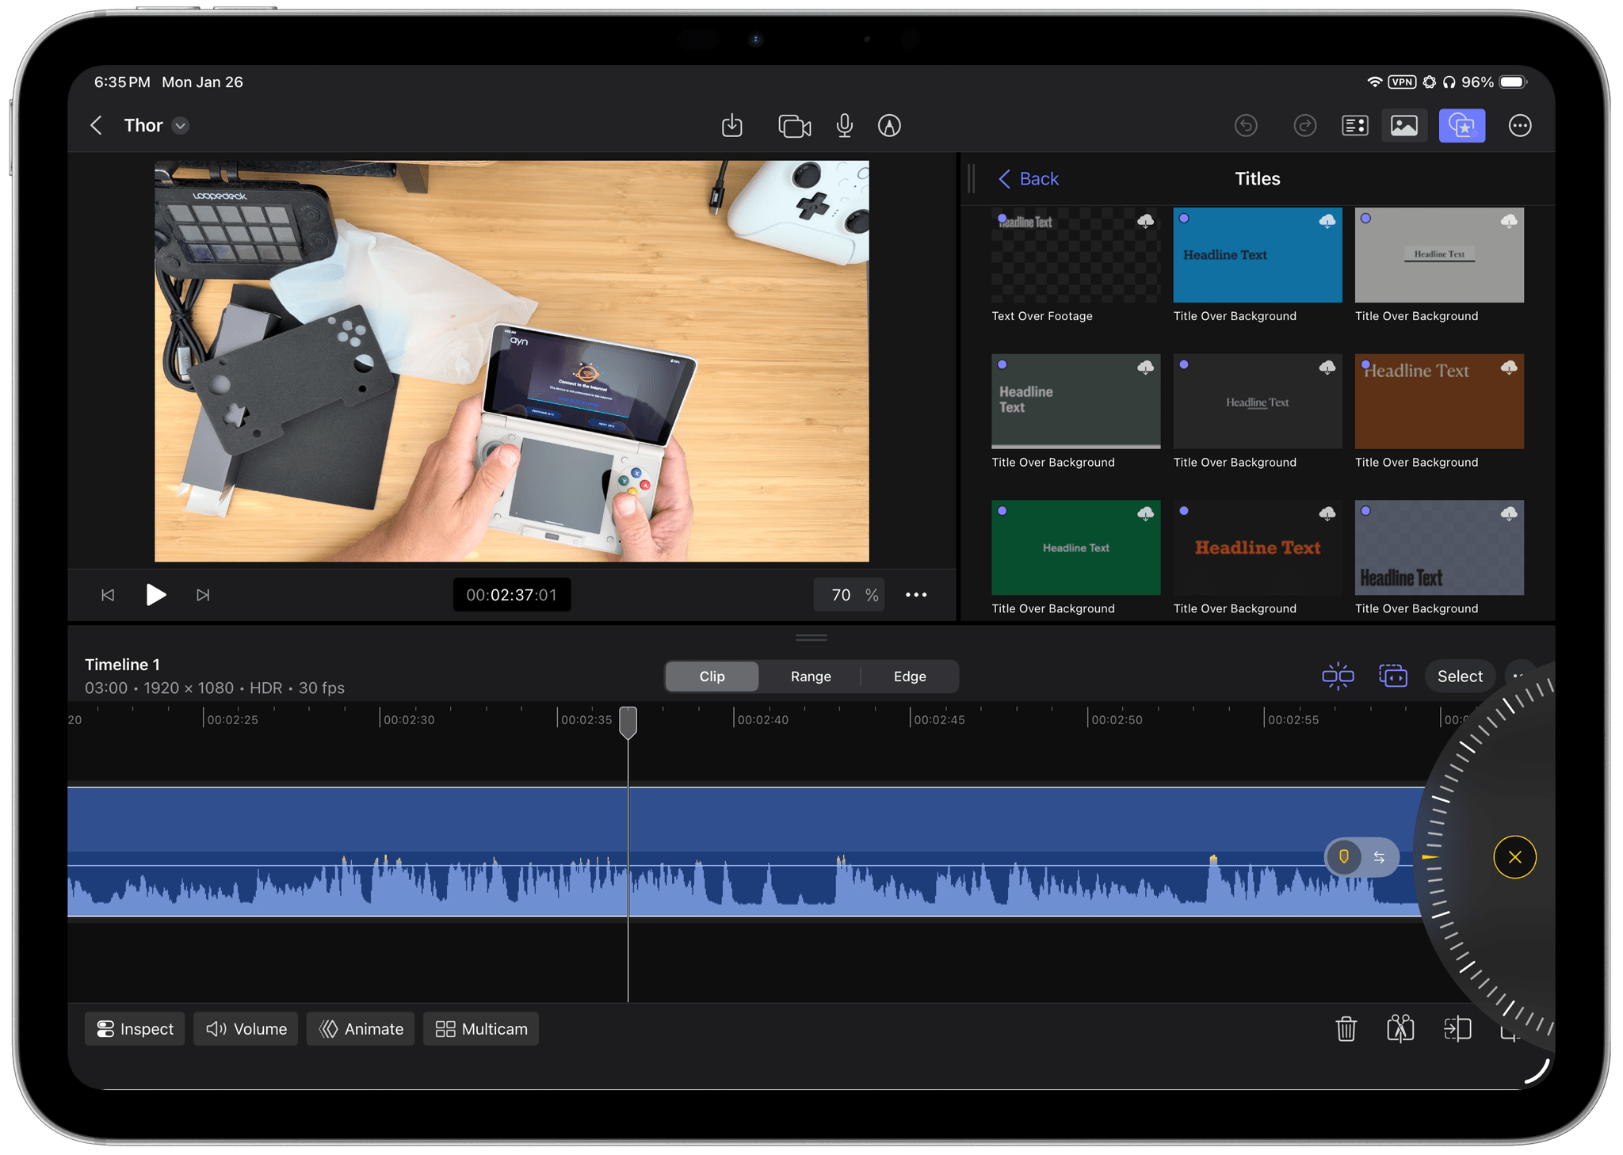This screenshot has width=1623, height=1155.
Task: Tap the export/share icon above the viewer
Action: pos(731,125)
